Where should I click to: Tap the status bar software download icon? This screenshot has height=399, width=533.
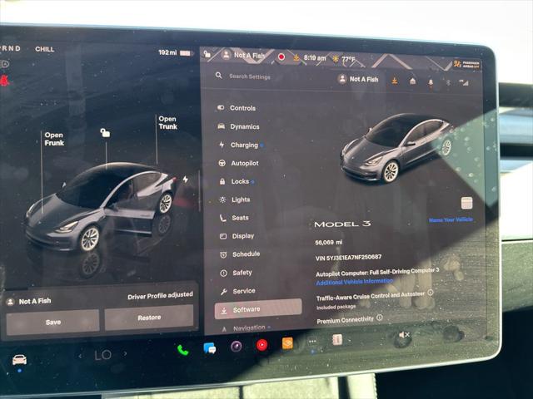point(296,57)
